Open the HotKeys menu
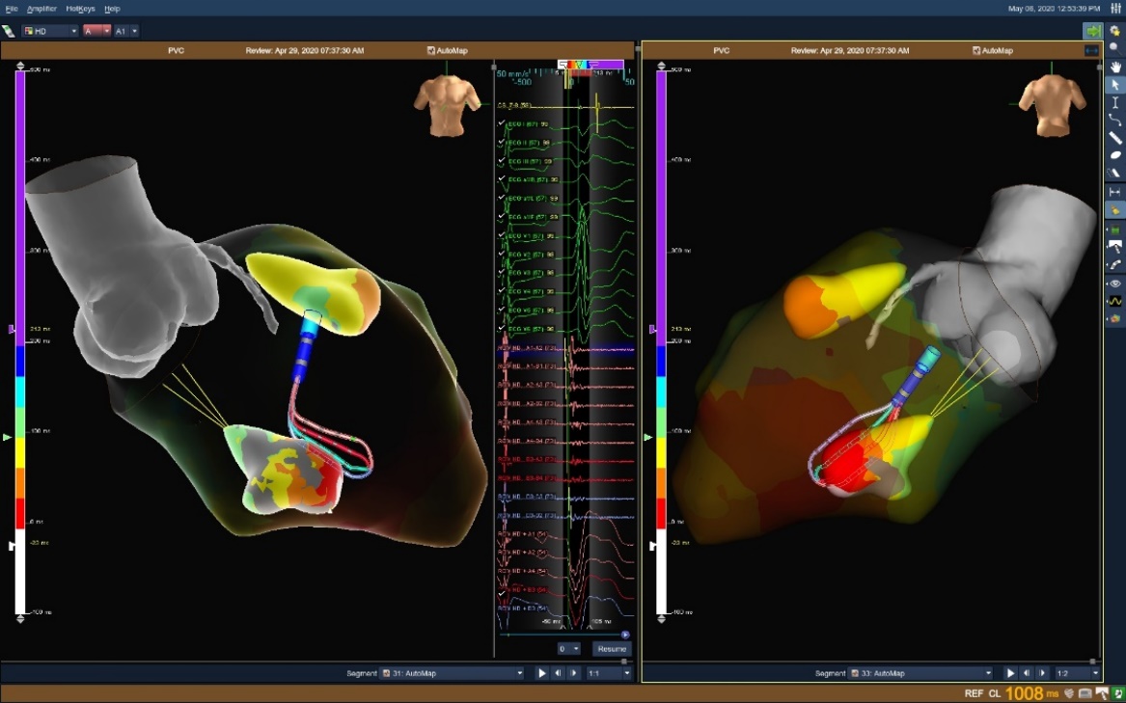1126x703 pixels. pyautogui.click(x=80, y=9)
